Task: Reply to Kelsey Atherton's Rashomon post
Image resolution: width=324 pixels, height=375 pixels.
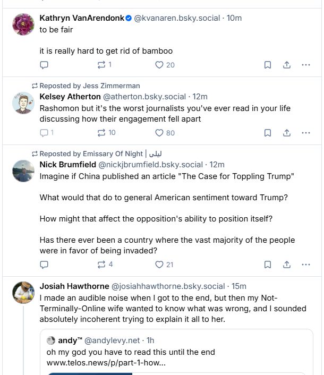Action: click(x=45, y=133)
